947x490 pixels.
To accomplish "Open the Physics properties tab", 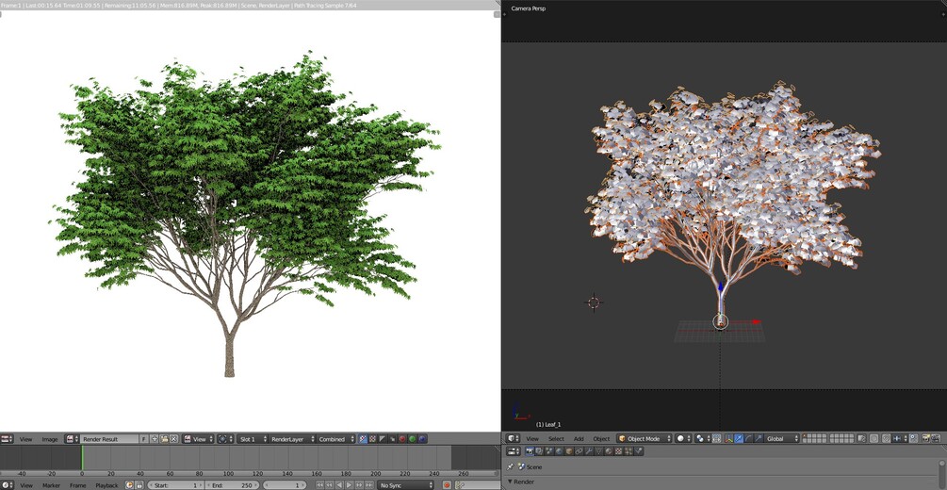I will coord(638,451).
